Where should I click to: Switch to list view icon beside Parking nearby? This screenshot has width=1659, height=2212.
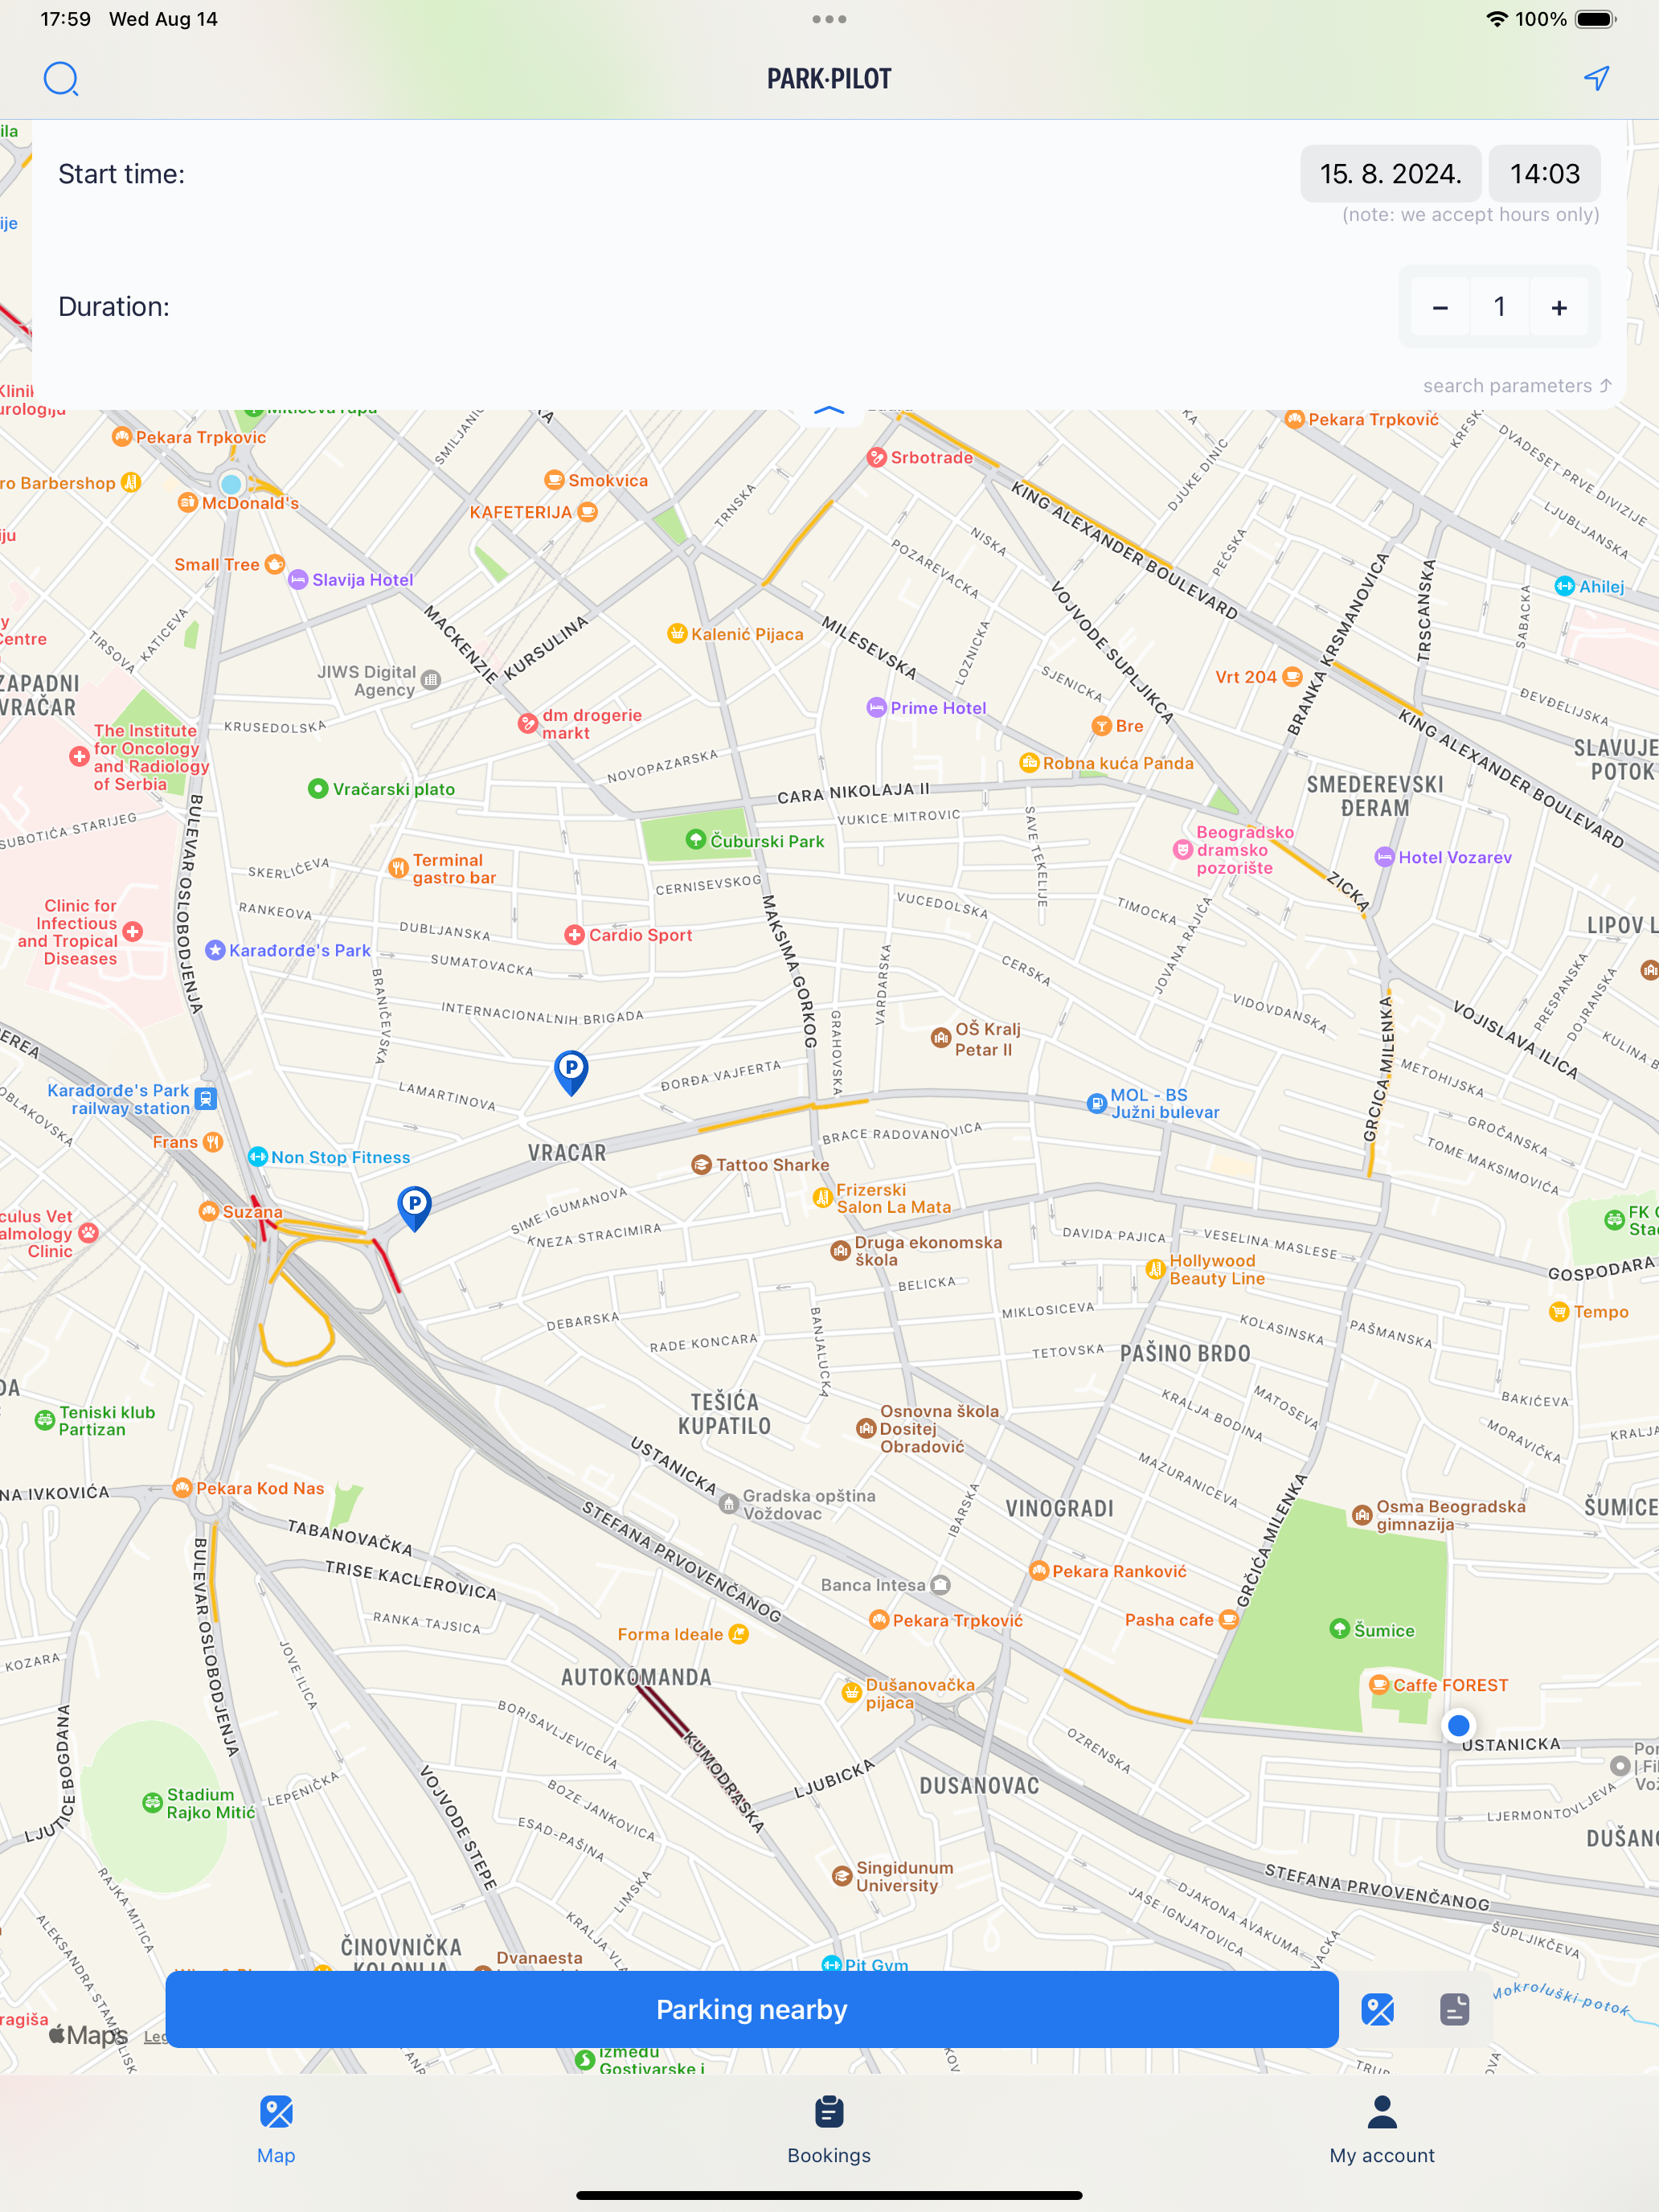click(1454, 2009)
